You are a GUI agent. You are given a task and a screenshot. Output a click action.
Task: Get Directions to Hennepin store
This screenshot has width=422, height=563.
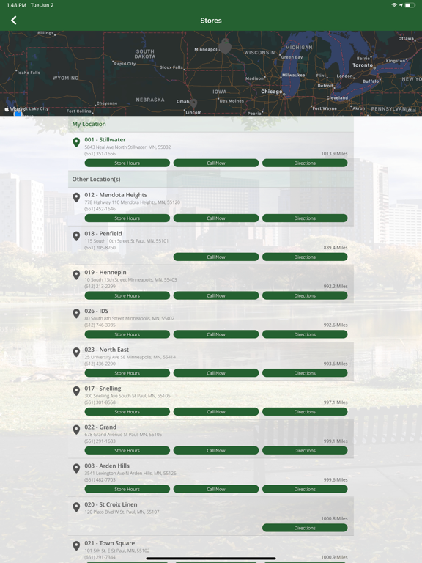tap(305, 296)
